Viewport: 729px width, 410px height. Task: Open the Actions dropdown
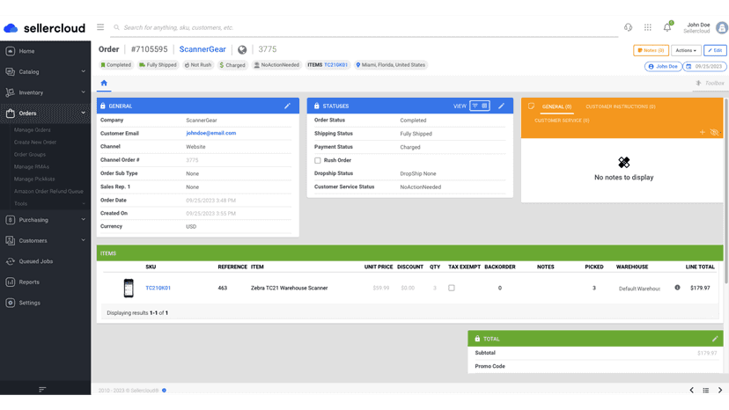pyautogui.click(x=686, y=50)
